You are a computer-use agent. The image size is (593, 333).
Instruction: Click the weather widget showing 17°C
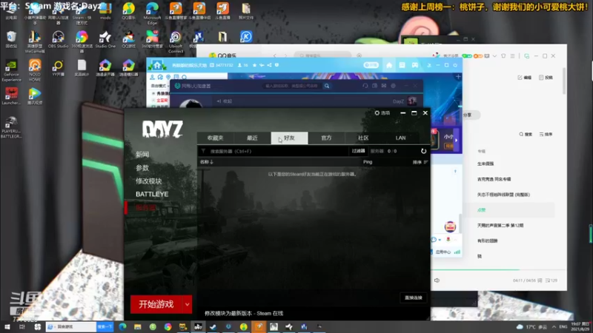(531, 327)
